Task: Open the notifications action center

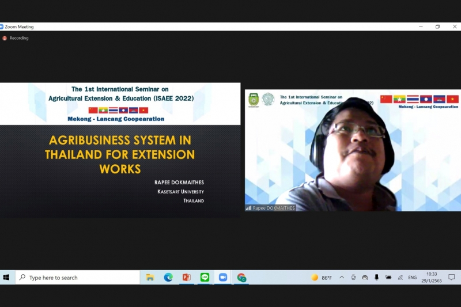Action: [x=451, y=278]
